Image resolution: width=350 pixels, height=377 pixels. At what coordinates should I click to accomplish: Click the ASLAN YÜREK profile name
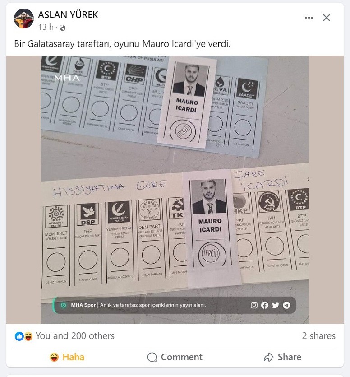click(x=68, y=14)
